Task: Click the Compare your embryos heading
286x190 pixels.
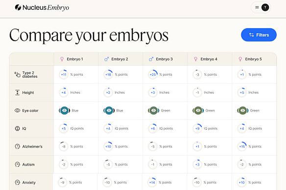Action: 89,35
